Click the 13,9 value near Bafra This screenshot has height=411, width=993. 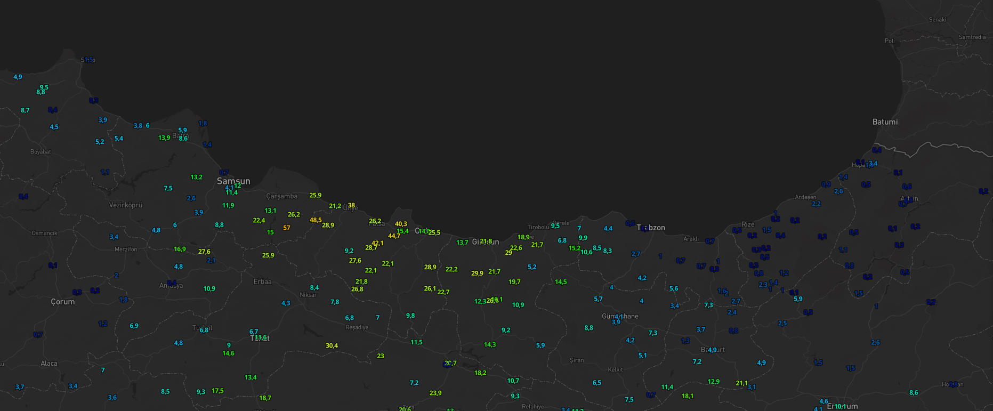(x=164, y=138)
